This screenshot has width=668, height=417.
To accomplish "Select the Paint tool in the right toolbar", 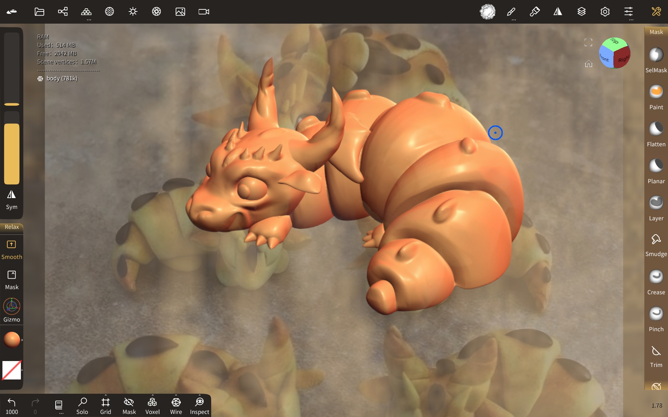I will click(655, 91).
